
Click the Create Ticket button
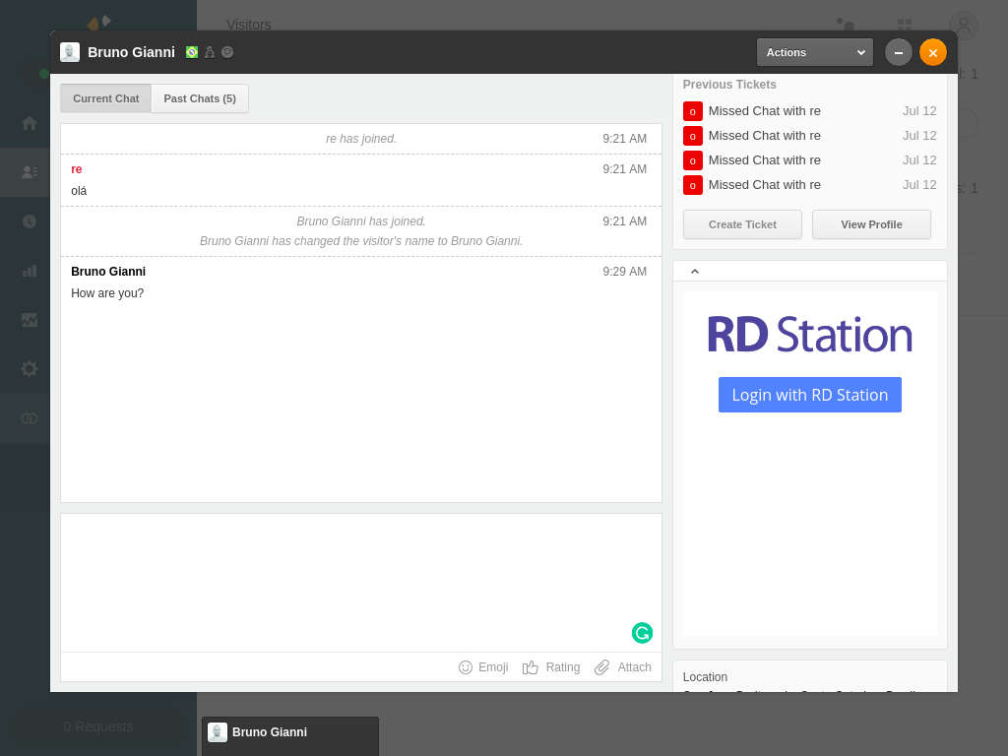point(742,224)
